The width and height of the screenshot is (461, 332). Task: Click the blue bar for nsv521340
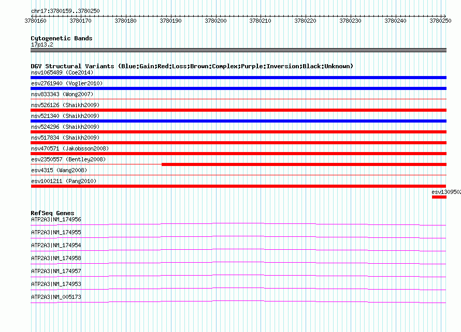(238, 121)
